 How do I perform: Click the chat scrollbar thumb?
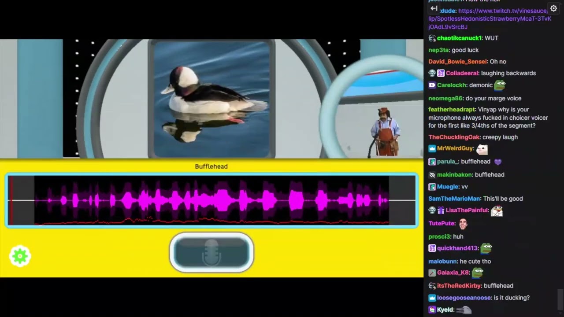click(x=560, y=300)
